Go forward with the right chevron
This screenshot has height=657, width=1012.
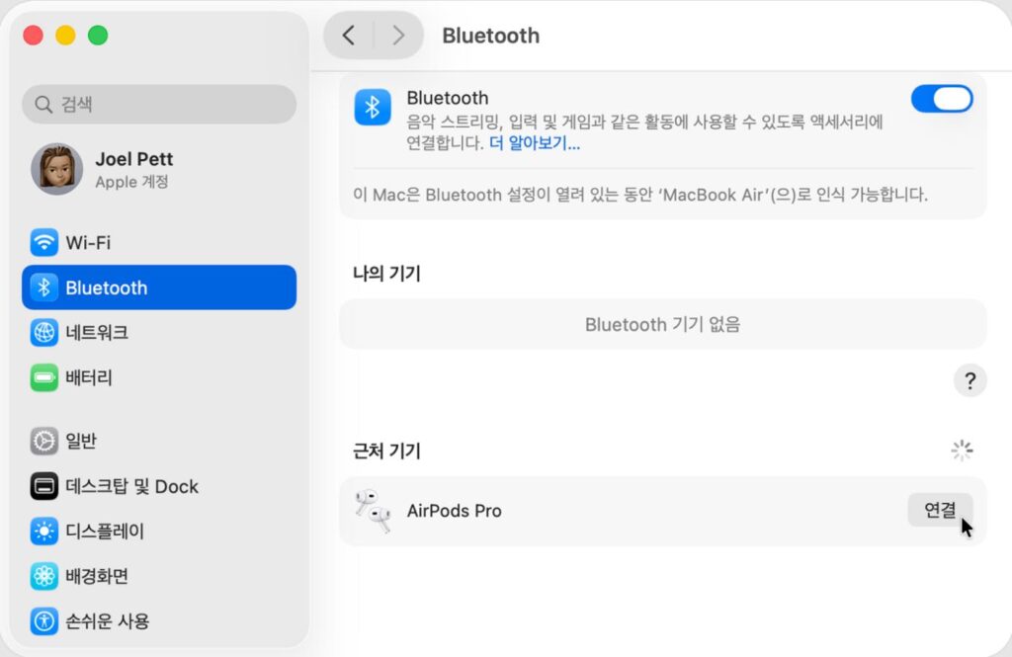click(x=398, y=36)
